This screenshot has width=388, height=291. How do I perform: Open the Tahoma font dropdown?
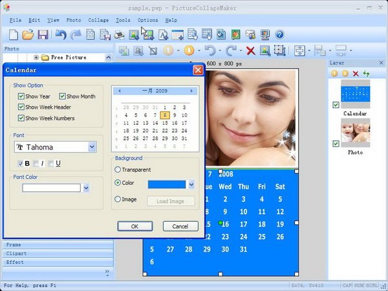[92, 147]
